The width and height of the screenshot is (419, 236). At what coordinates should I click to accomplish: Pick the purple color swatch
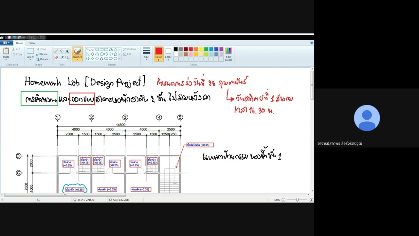coord(221,49)
